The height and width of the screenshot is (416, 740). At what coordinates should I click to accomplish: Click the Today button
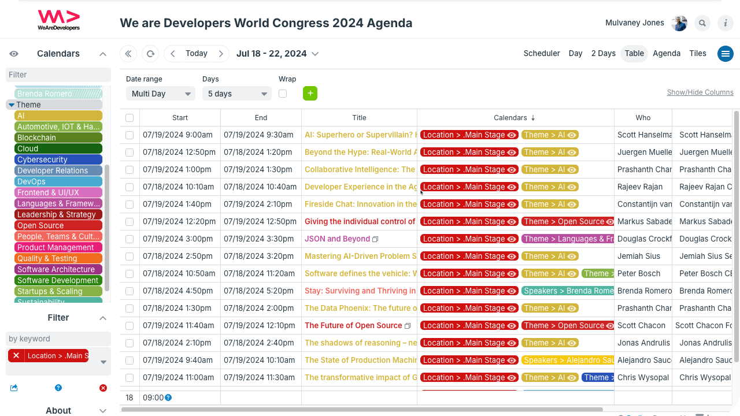click(x=196, y=53)
